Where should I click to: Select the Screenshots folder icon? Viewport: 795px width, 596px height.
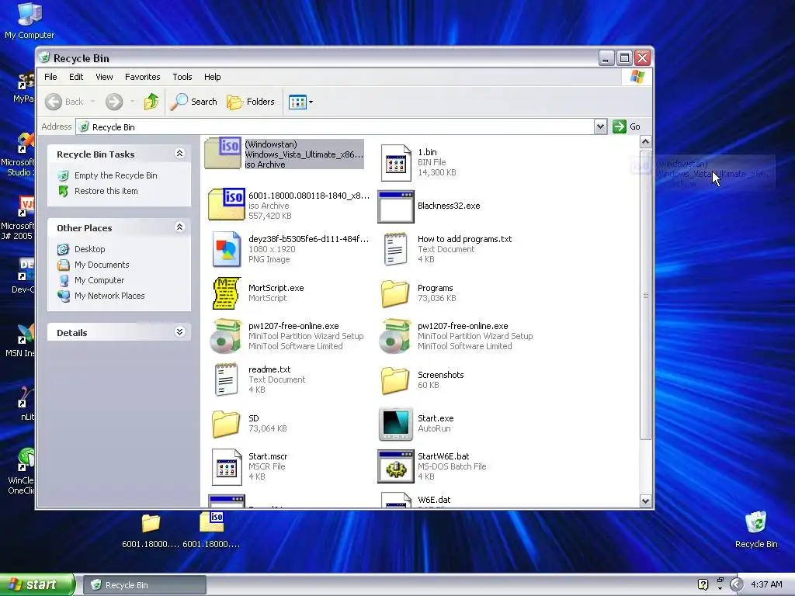[x=396, y=380]
